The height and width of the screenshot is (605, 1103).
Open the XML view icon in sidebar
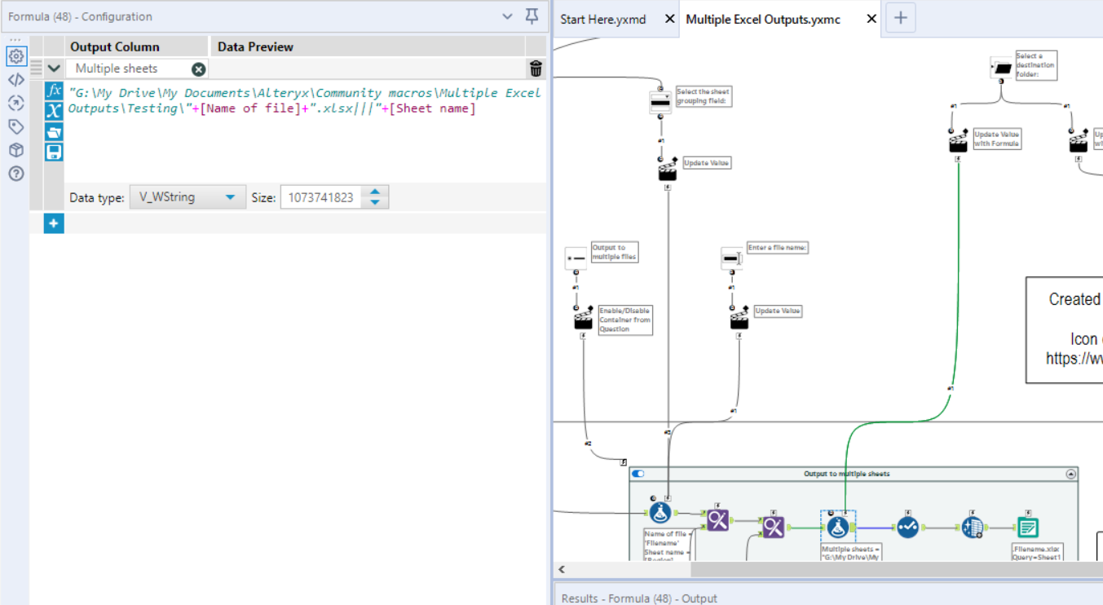tap(15, 79)
